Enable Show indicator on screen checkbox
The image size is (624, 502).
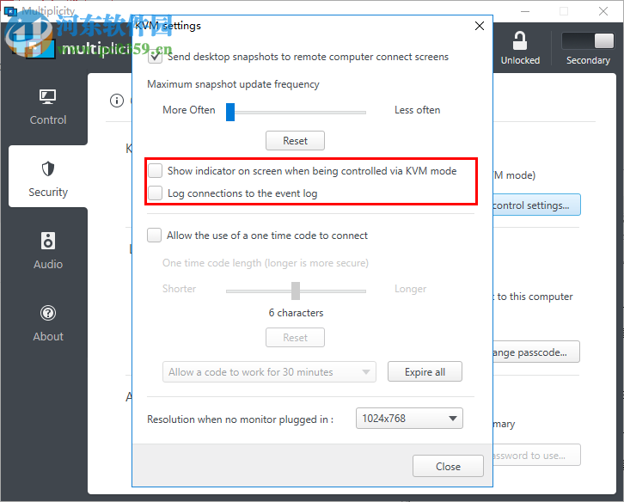[155, 171]
